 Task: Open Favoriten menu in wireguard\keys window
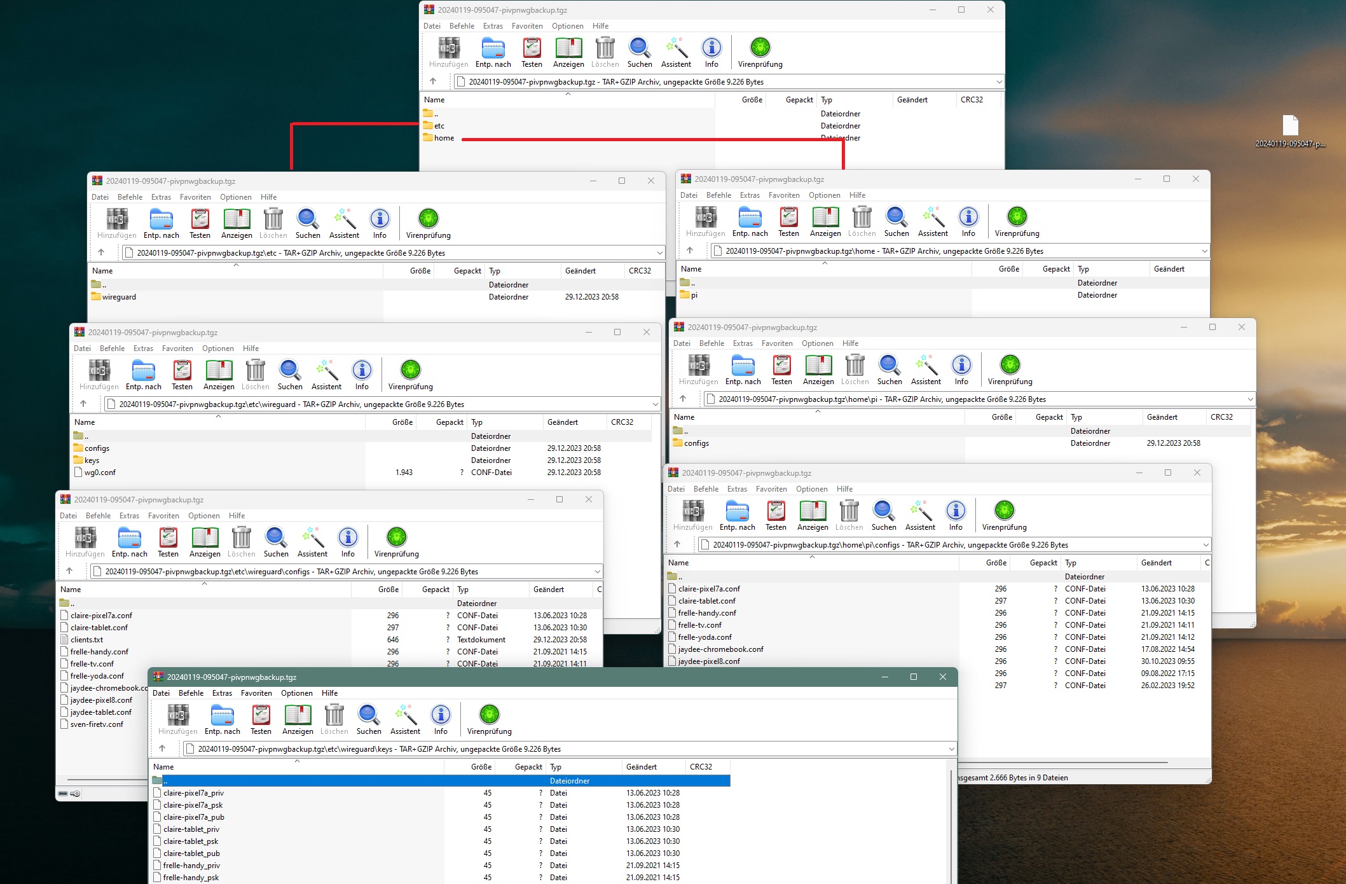coord(256,693)
